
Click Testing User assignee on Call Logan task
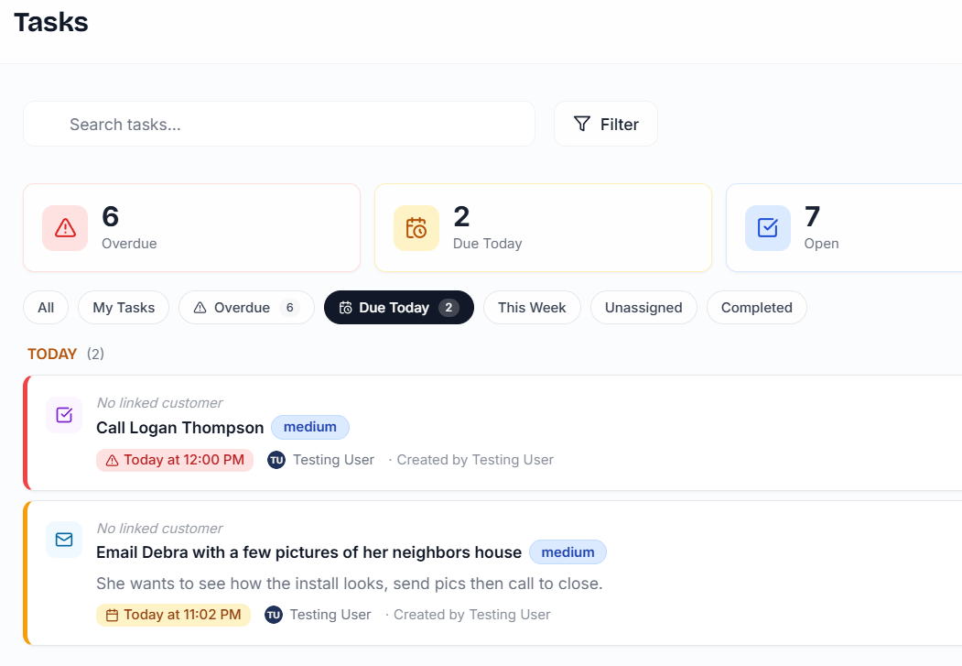(333, 460)
